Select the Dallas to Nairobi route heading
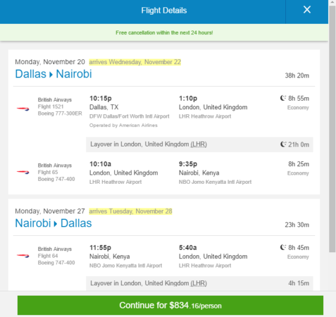Screen dimensions: 336x317 click(54, 74)
